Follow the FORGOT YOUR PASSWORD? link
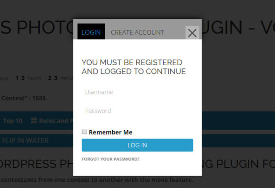 (110, 159)
